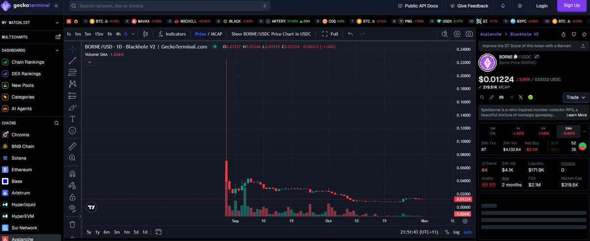
Task: Open the candlestick chart style selector
Action: [x=146, y=34]
